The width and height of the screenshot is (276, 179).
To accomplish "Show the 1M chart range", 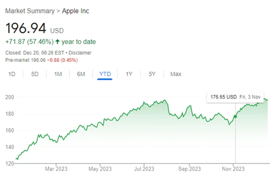I will pyautogui.click(x=58, y=74).
